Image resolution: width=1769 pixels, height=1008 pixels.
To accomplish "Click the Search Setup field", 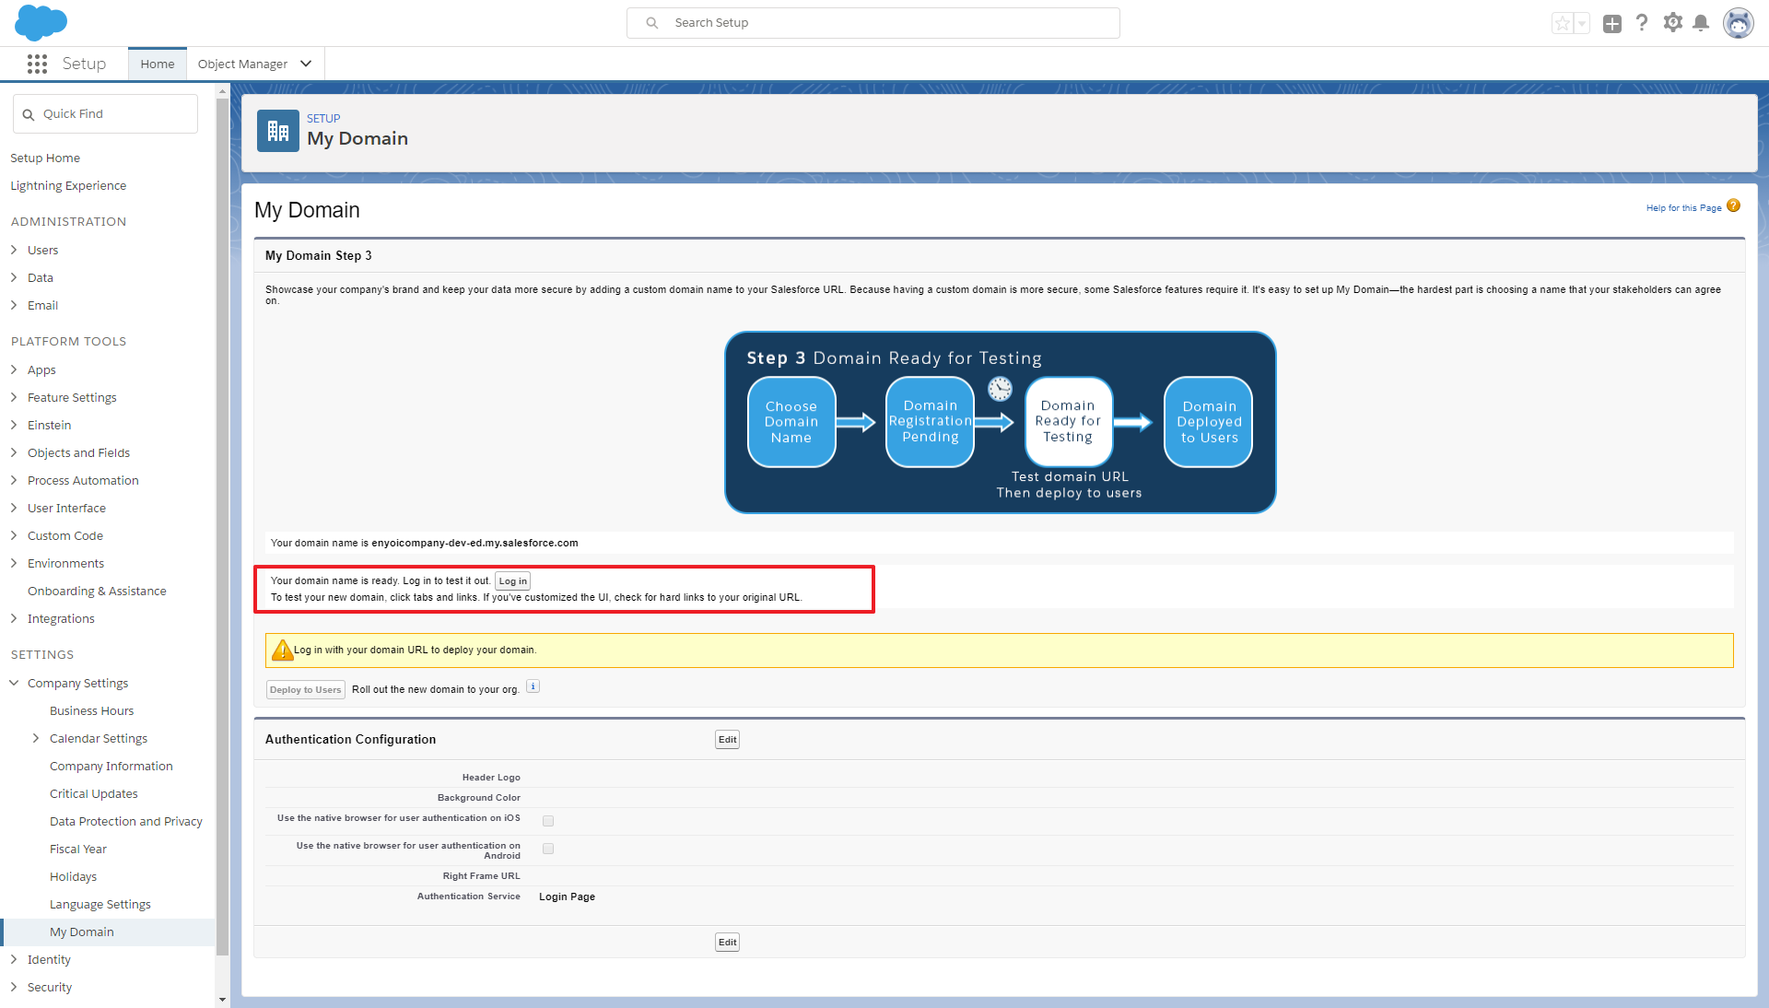I will click(873, 23).
